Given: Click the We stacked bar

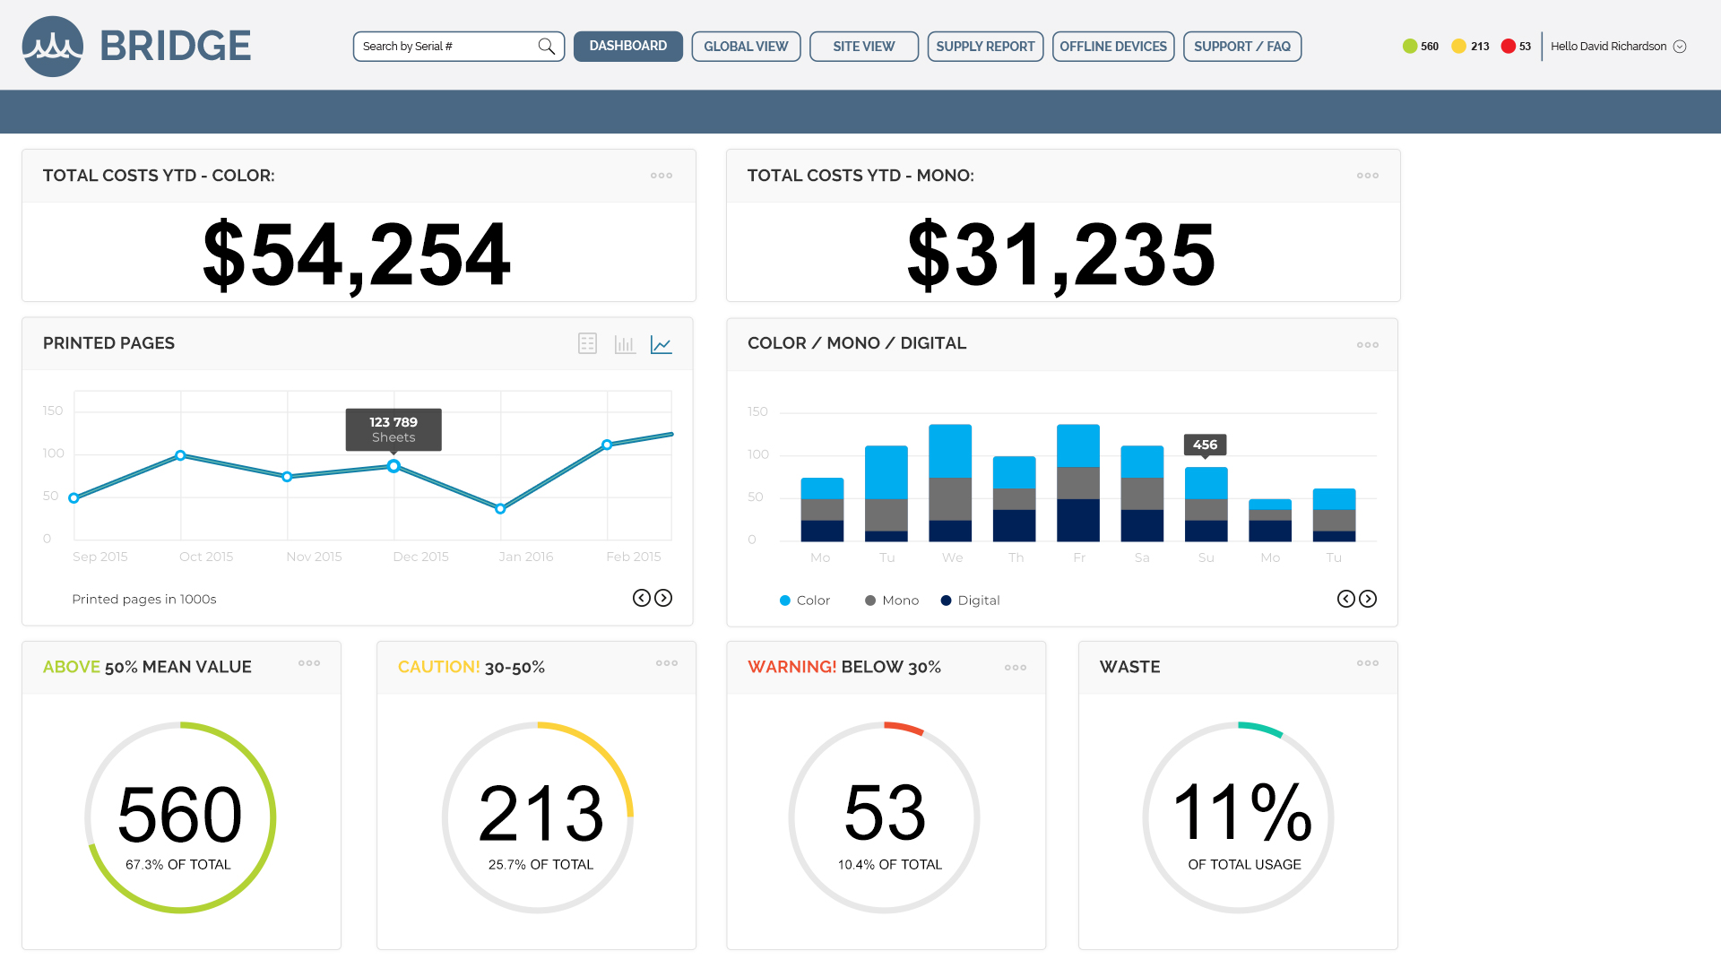Looking at the screenshot, I should point(950,483).
